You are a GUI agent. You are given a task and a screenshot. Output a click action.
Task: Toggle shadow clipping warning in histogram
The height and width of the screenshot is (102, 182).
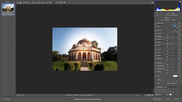coord(156,2)
